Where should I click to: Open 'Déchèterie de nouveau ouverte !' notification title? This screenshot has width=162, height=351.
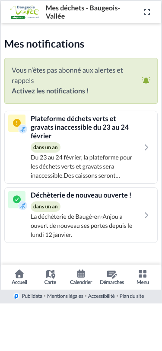pyautogui.click(x=81, y=195)
